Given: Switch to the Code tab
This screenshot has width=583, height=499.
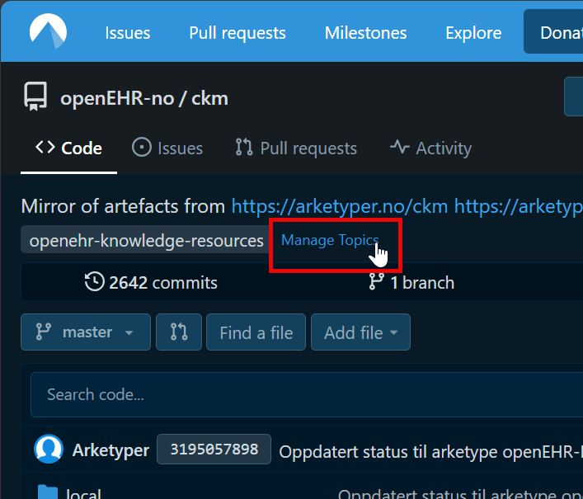Looking at the screenshot, I should (69, 148).
